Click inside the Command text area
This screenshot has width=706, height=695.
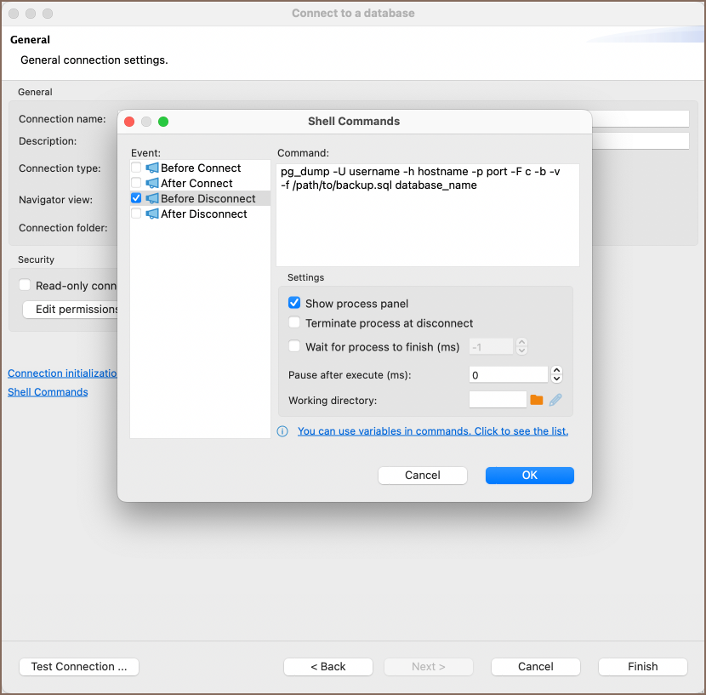click(x=427, y=230)
